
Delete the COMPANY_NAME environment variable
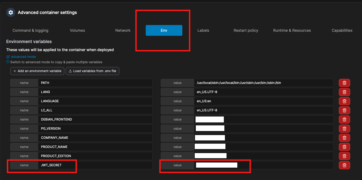(x=344, y=138)
